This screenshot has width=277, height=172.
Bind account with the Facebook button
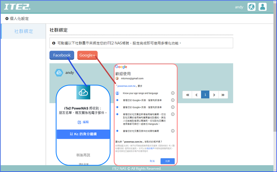coord(62,55)
